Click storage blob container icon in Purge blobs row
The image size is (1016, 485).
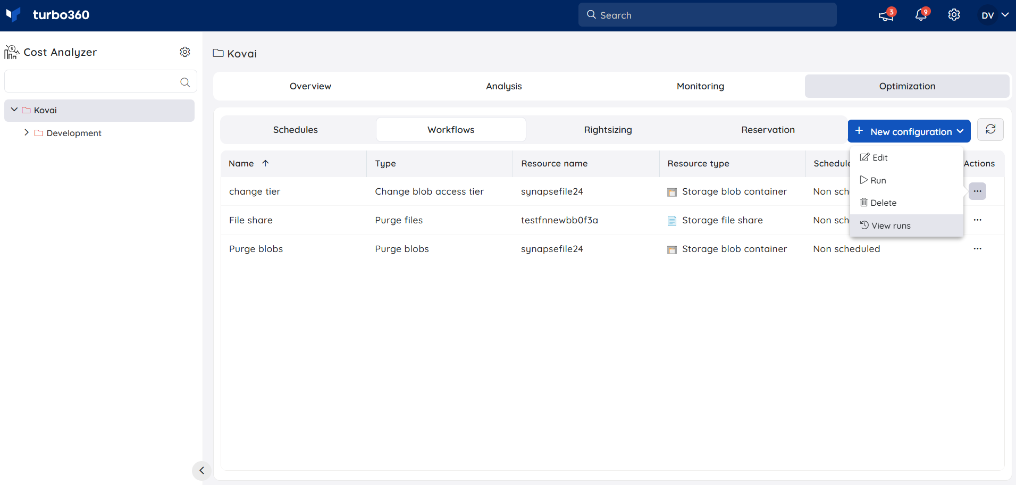click(672, 249)
